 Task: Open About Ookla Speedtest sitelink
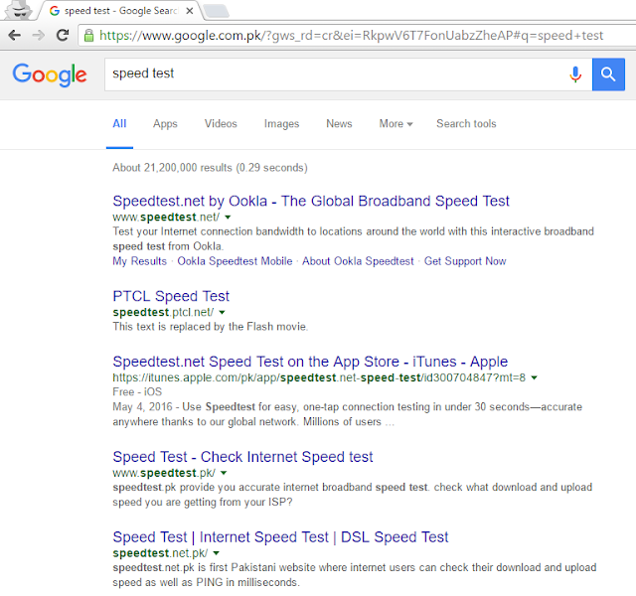click(x=358, y=261)
